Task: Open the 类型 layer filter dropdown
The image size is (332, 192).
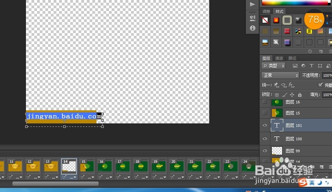Action: pos(273,66)
